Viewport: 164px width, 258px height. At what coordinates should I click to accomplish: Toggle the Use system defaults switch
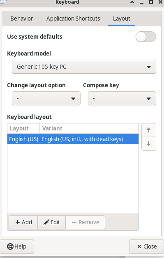[146, 37]
